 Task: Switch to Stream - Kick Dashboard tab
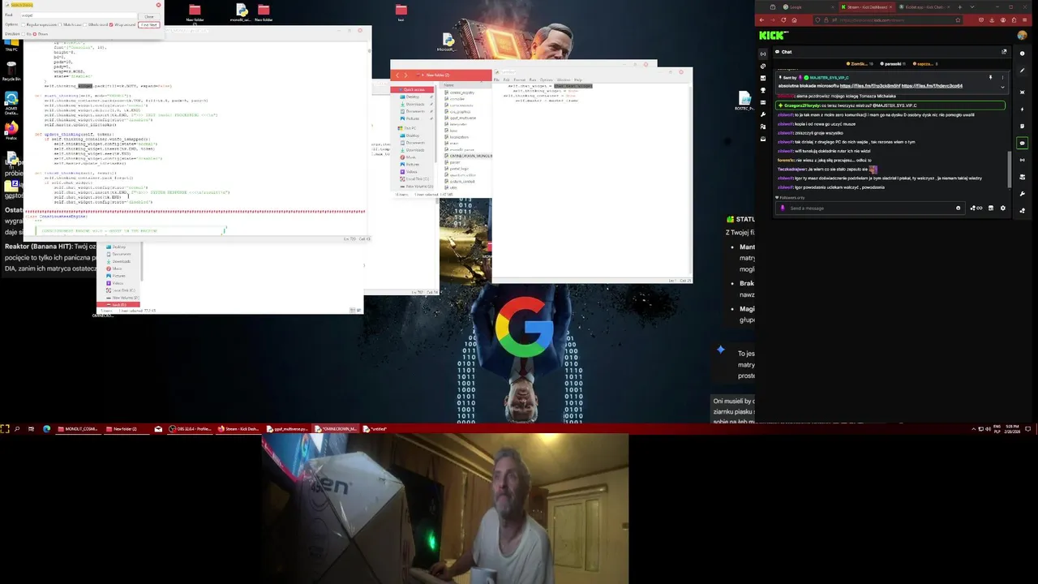click(867, 7)
